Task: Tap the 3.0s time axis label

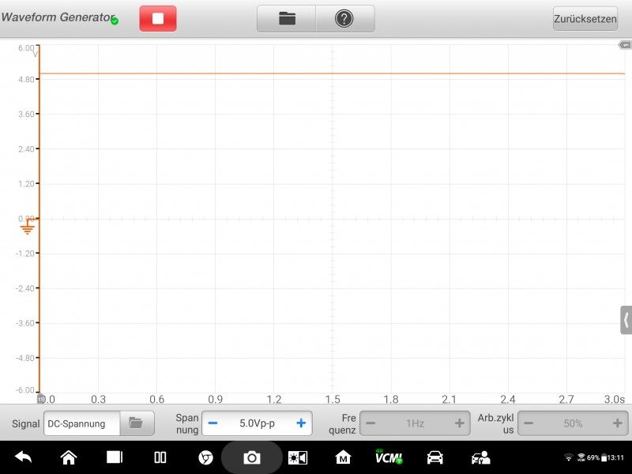Action: [614, 399]
